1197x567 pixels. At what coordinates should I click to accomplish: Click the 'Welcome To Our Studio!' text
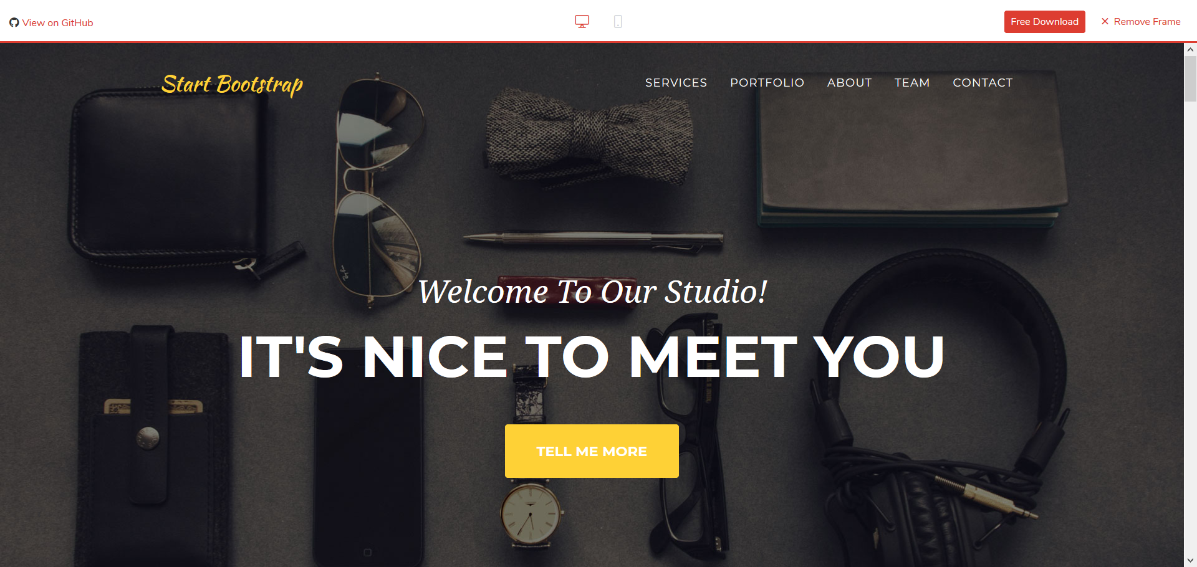tap(592, 292)
